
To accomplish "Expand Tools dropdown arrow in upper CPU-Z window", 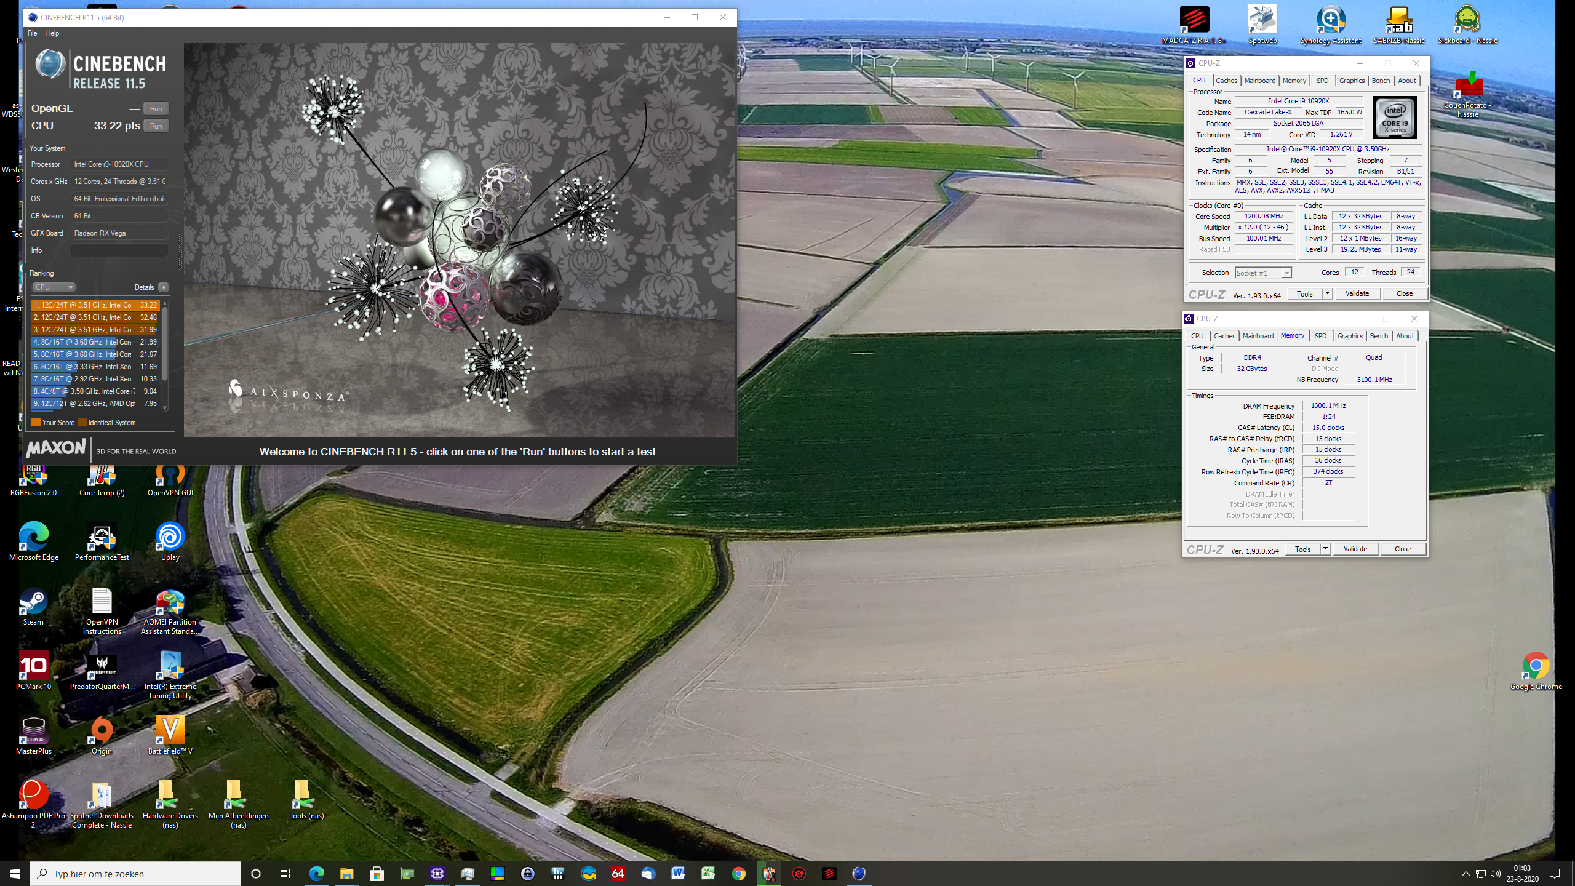I will pos(1327,294).
